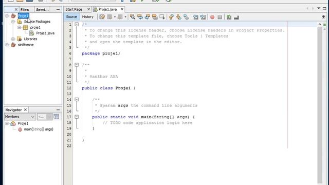Click the green error-stripe status square
The width and height of the screenshot is (329, 185).
pos(324,25)
